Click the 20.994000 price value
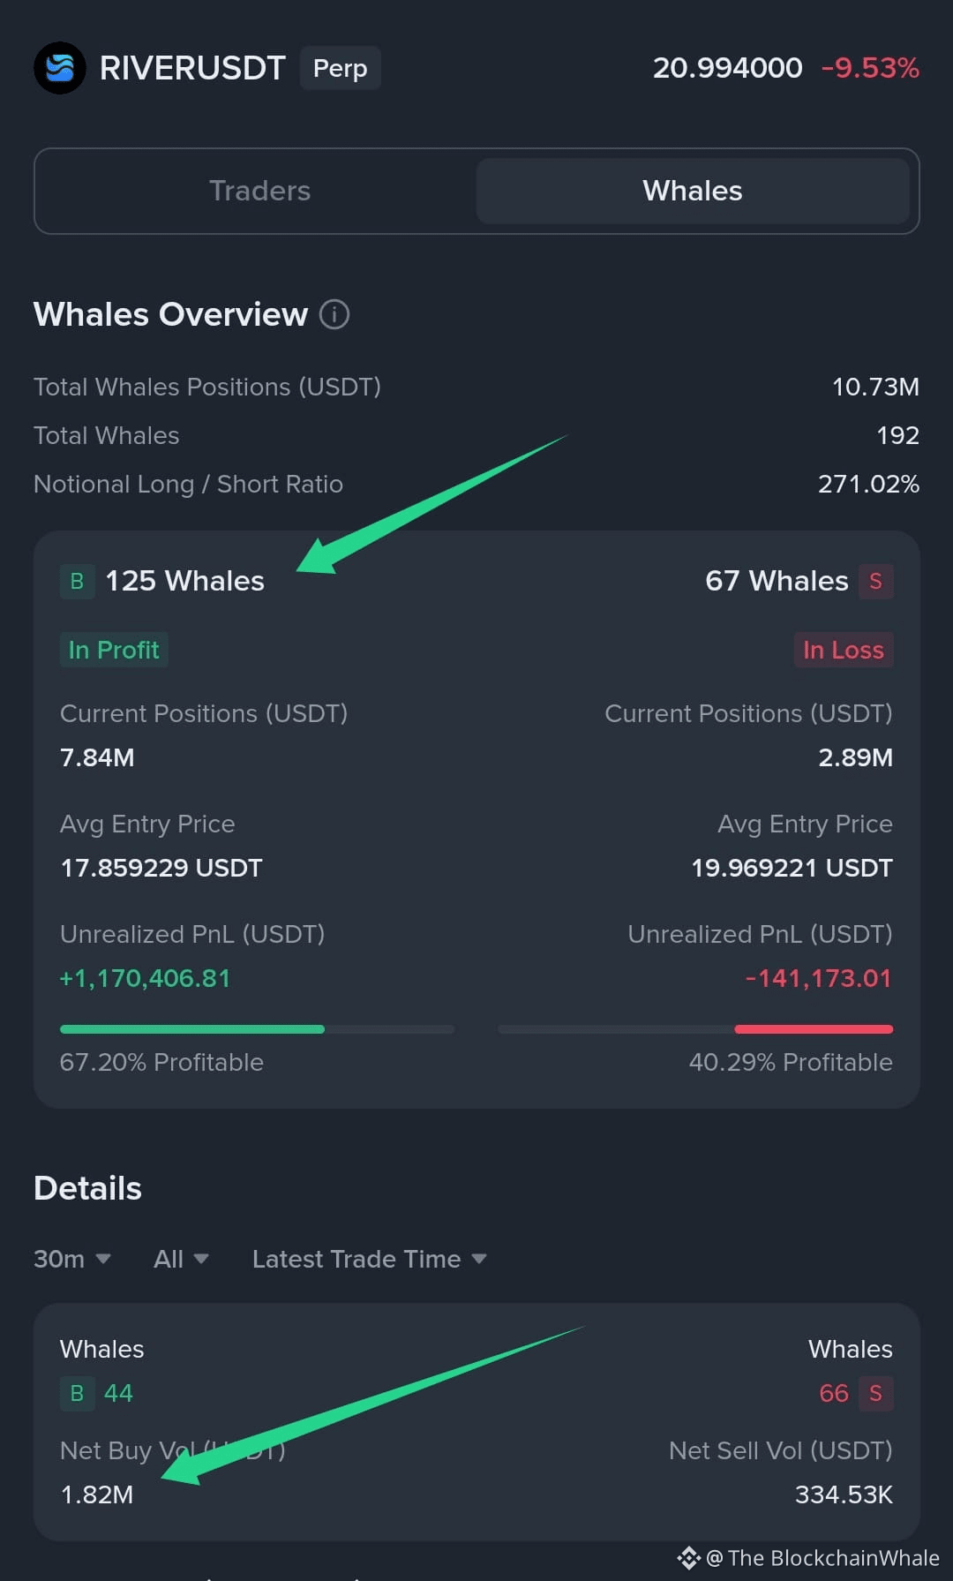 (727, 68)
